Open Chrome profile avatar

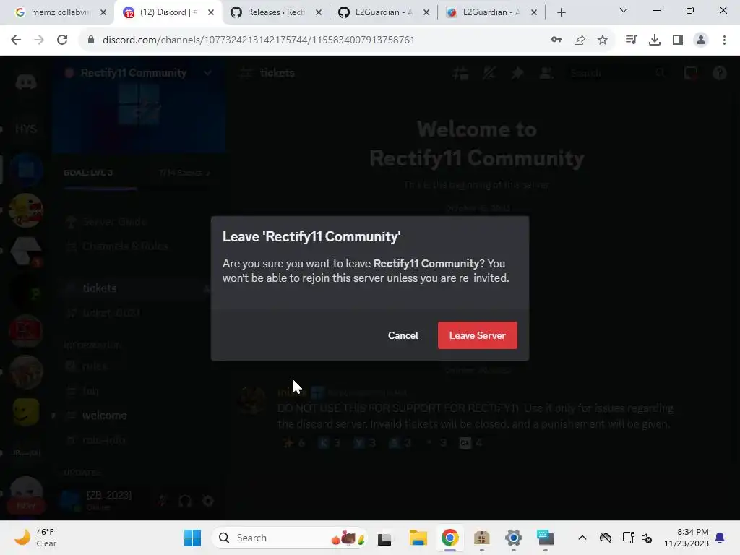click(701, 40)
